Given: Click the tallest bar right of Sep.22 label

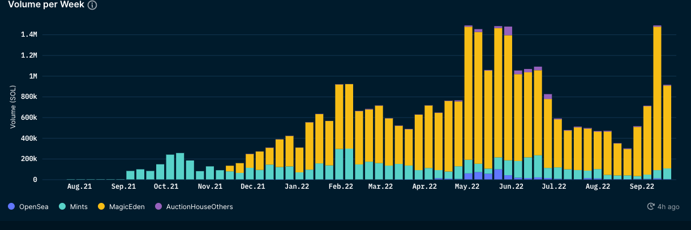Looking at the screenshot, I should 657,102.
